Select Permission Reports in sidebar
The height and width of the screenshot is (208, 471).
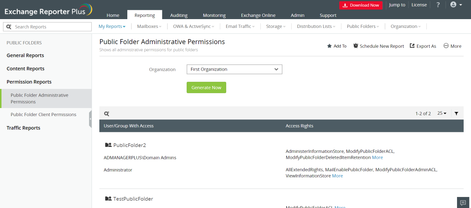pyautogui.click(x=29, y=82)
